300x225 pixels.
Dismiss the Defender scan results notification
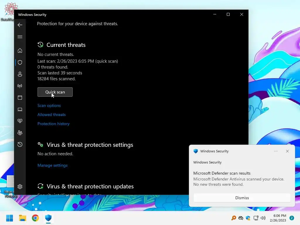tap(242, 198)
